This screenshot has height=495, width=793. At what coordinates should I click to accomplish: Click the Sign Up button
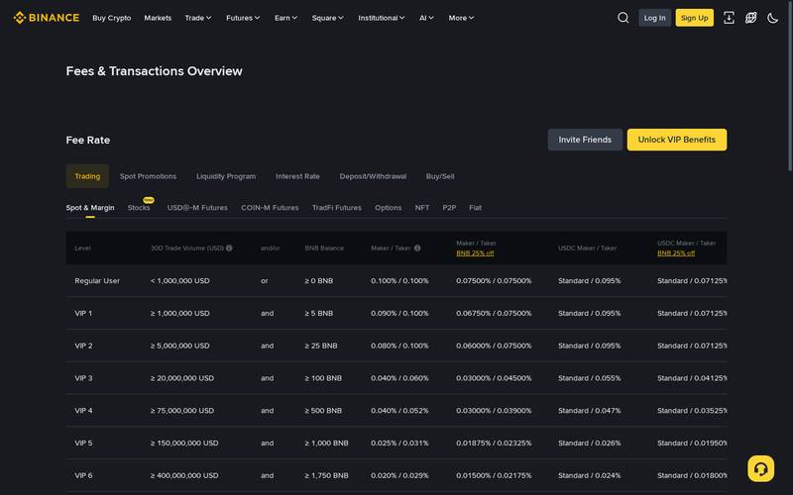click(695, 18)
